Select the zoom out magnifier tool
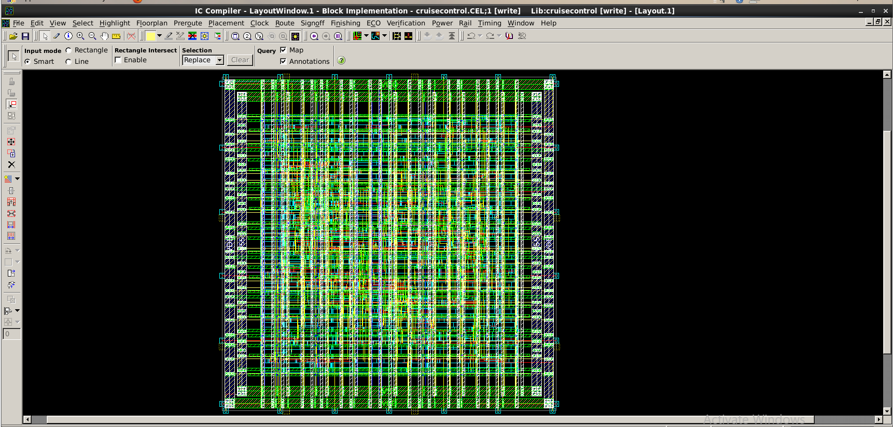Image resolution: width=893 pixels, height=427 pixels. pyautogui.click(x=92, y=36)
